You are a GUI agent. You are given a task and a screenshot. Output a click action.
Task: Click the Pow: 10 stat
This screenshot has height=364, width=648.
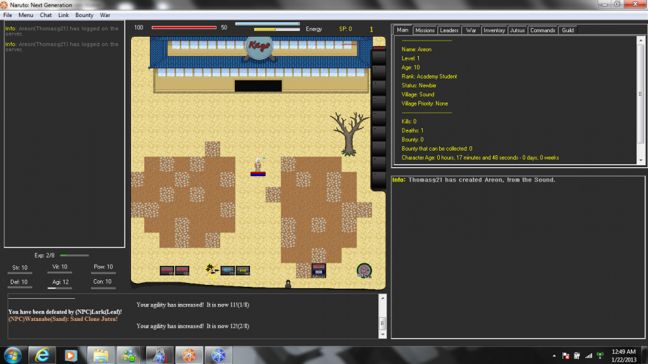coord(103,267)
